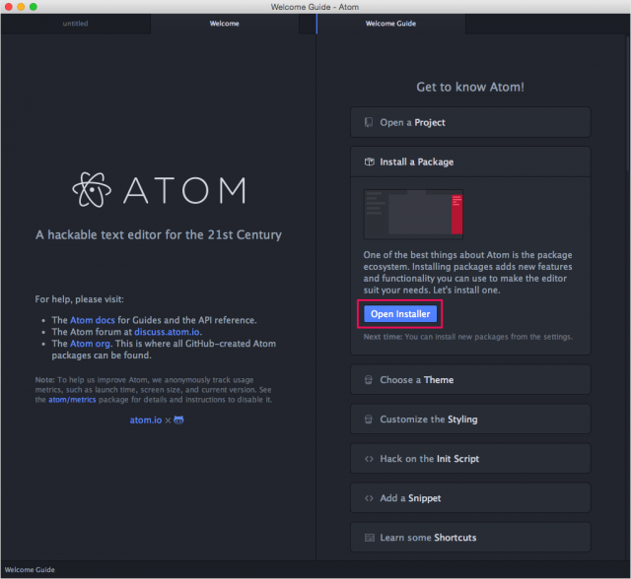Click the Atom logo emblem
631x579 pixels.
click(x=92, y=190)
